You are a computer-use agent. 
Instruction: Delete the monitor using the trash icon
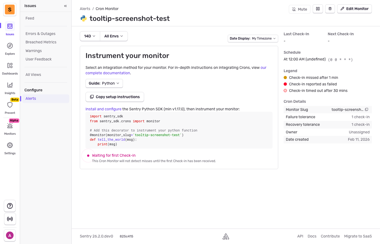coord(330,9)
